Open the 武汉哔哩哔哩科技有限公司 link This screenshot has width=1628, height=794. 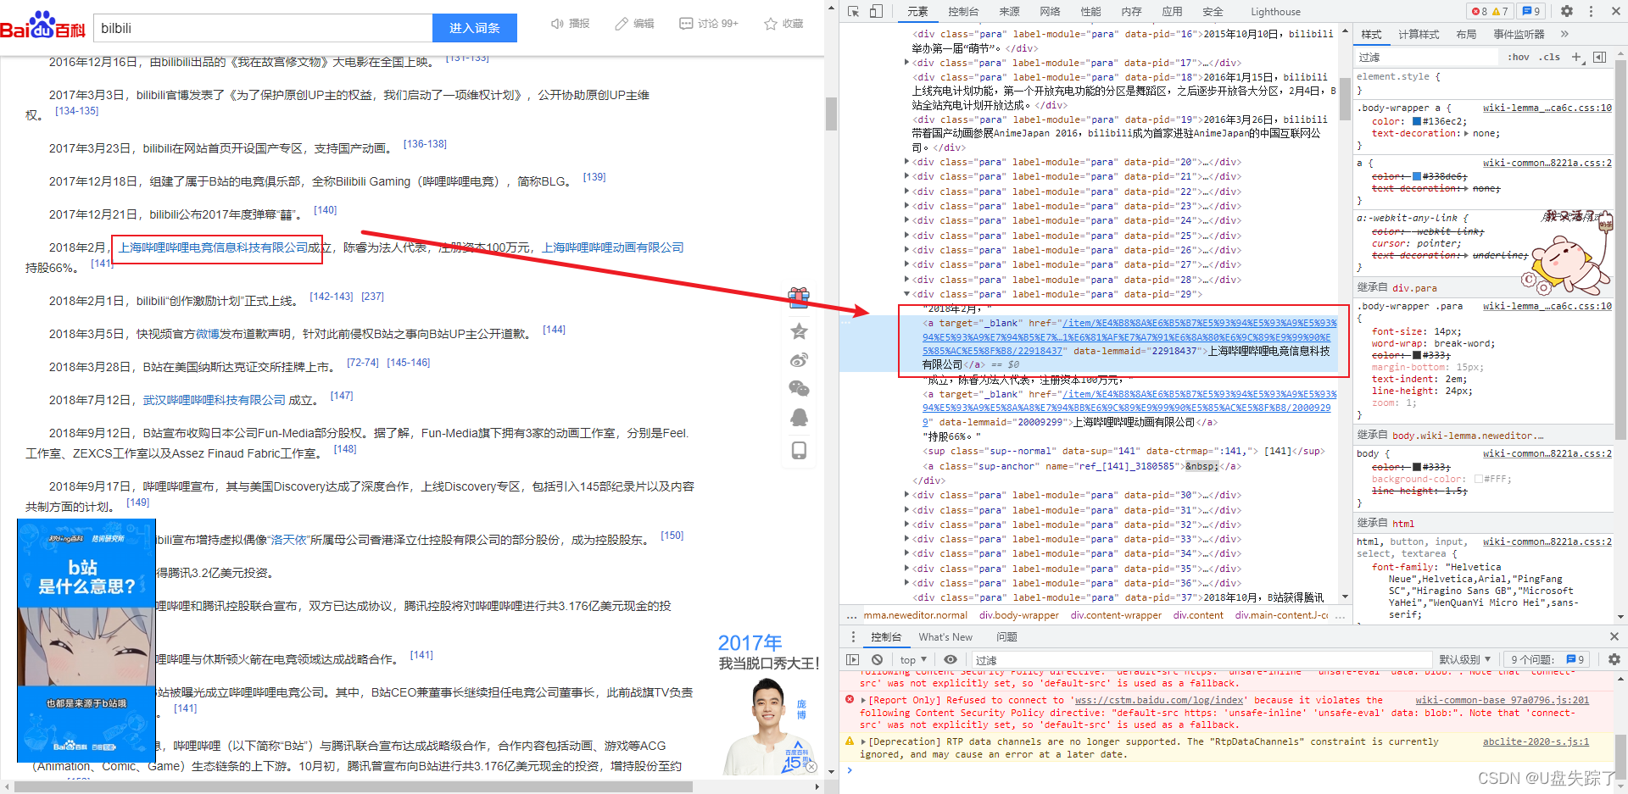215,400
